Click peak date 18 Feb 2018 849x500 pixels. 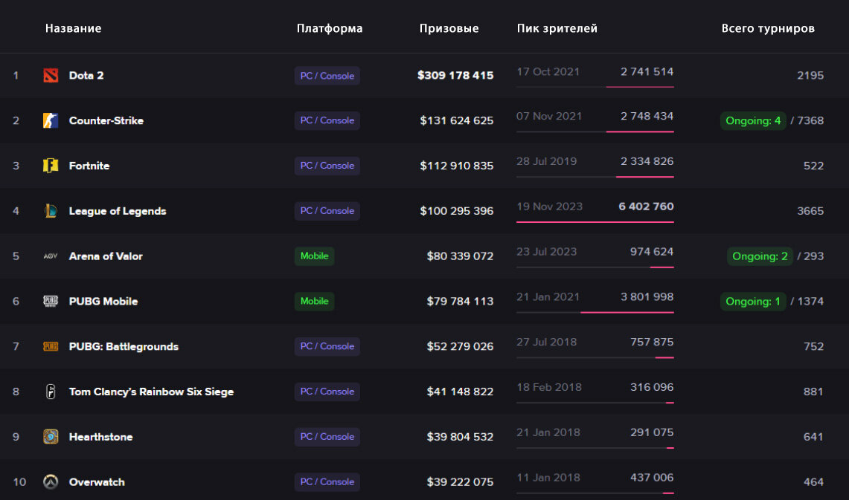pyautogui.click(x=549, y=387)
